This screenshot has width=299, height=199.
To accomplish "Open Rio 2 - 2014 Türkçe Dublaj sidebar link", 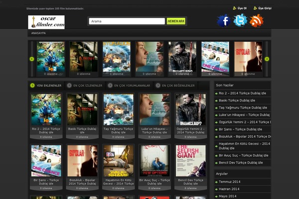I will pos(242,94).
